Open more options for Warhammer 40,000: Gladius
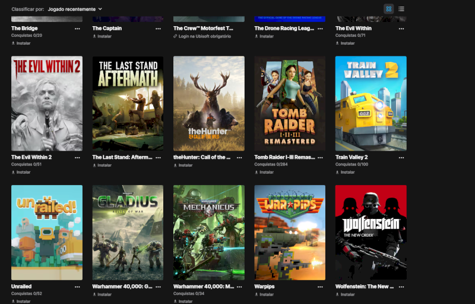475x304 pixels. [158, 287]
